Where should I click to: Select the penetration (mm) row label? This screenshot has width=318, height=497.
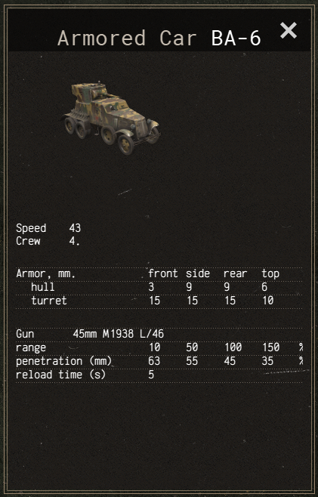click(x=63, y=362)
